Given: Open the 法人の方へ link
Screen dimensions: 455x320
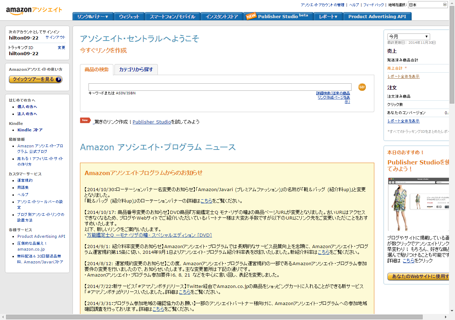Looking at the screenshot, I should click(27, 114).
